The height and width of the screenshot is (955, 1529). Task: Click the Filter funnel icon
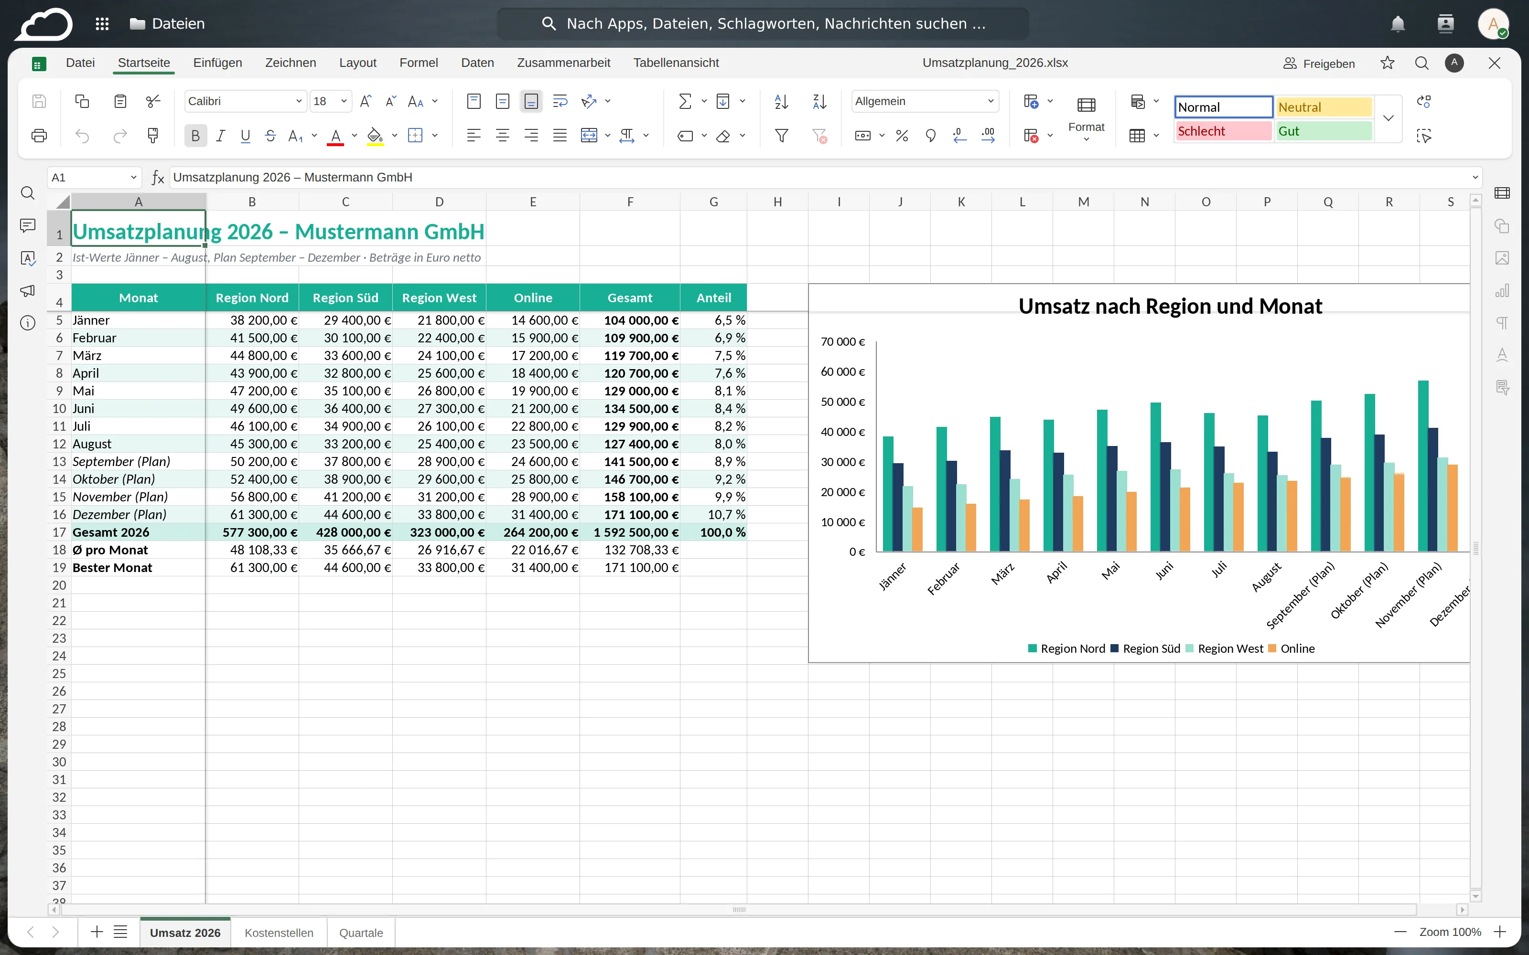(782, 136)
